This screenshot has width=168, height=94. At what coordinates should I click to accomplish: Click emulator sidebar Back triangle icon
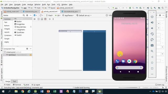[x=152, y=57]
